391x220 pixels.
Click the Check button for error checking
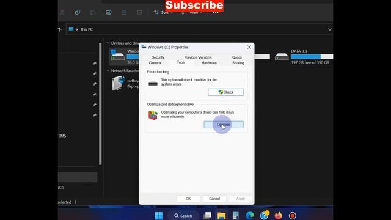pos(225,92)
